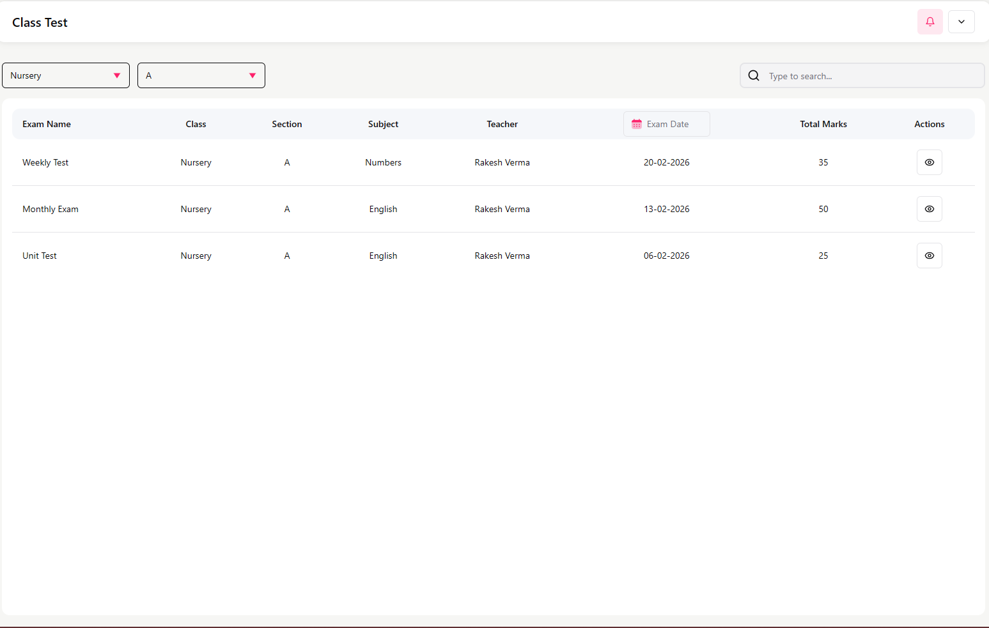Select the Weekly Test exam name

pos(45,162)
